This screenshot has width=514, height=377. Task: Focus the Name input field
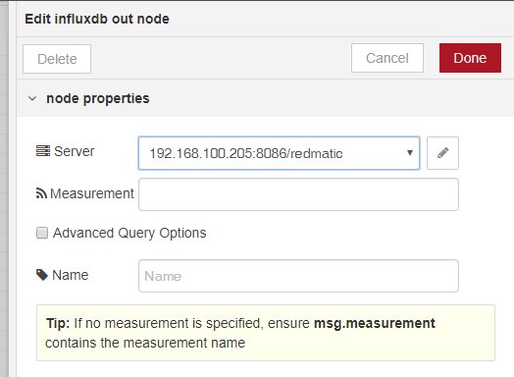tap(298, 276)
